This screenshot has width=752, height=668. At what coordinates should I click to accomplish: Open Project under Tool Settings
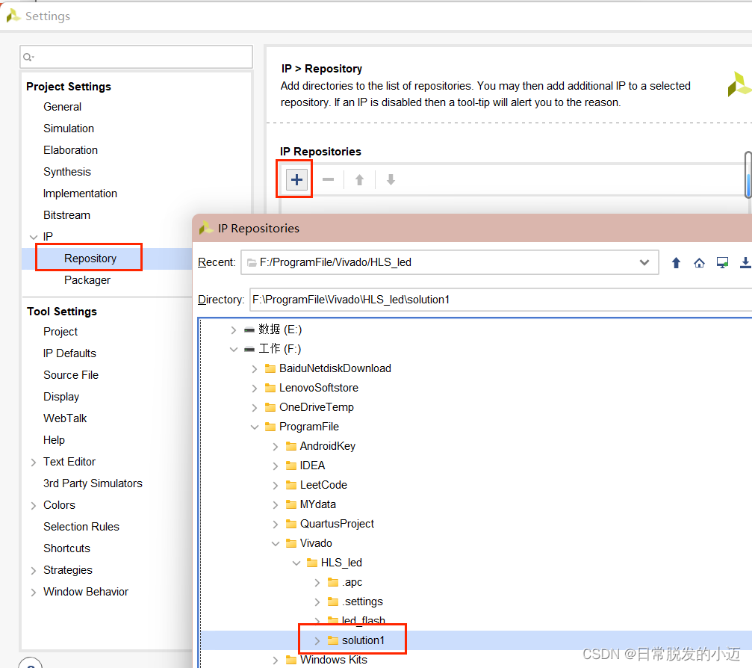(x=60, y=332)
